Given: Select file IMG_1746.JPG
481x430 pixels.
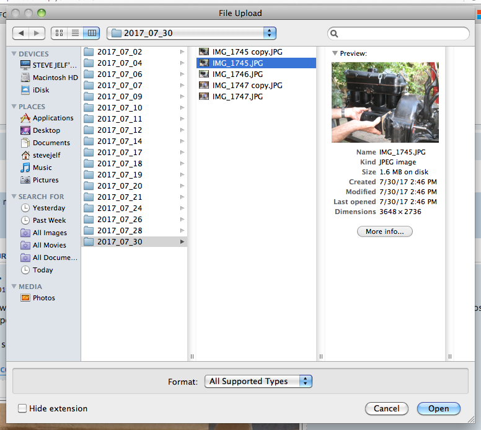Looking at the screenshot, I should pyautogui.click(x=237, y=74).
